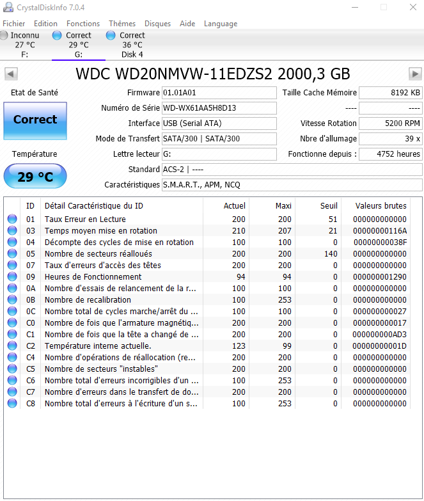
Task: Open the Fonctions menu
Action: (x=83, y=24)
